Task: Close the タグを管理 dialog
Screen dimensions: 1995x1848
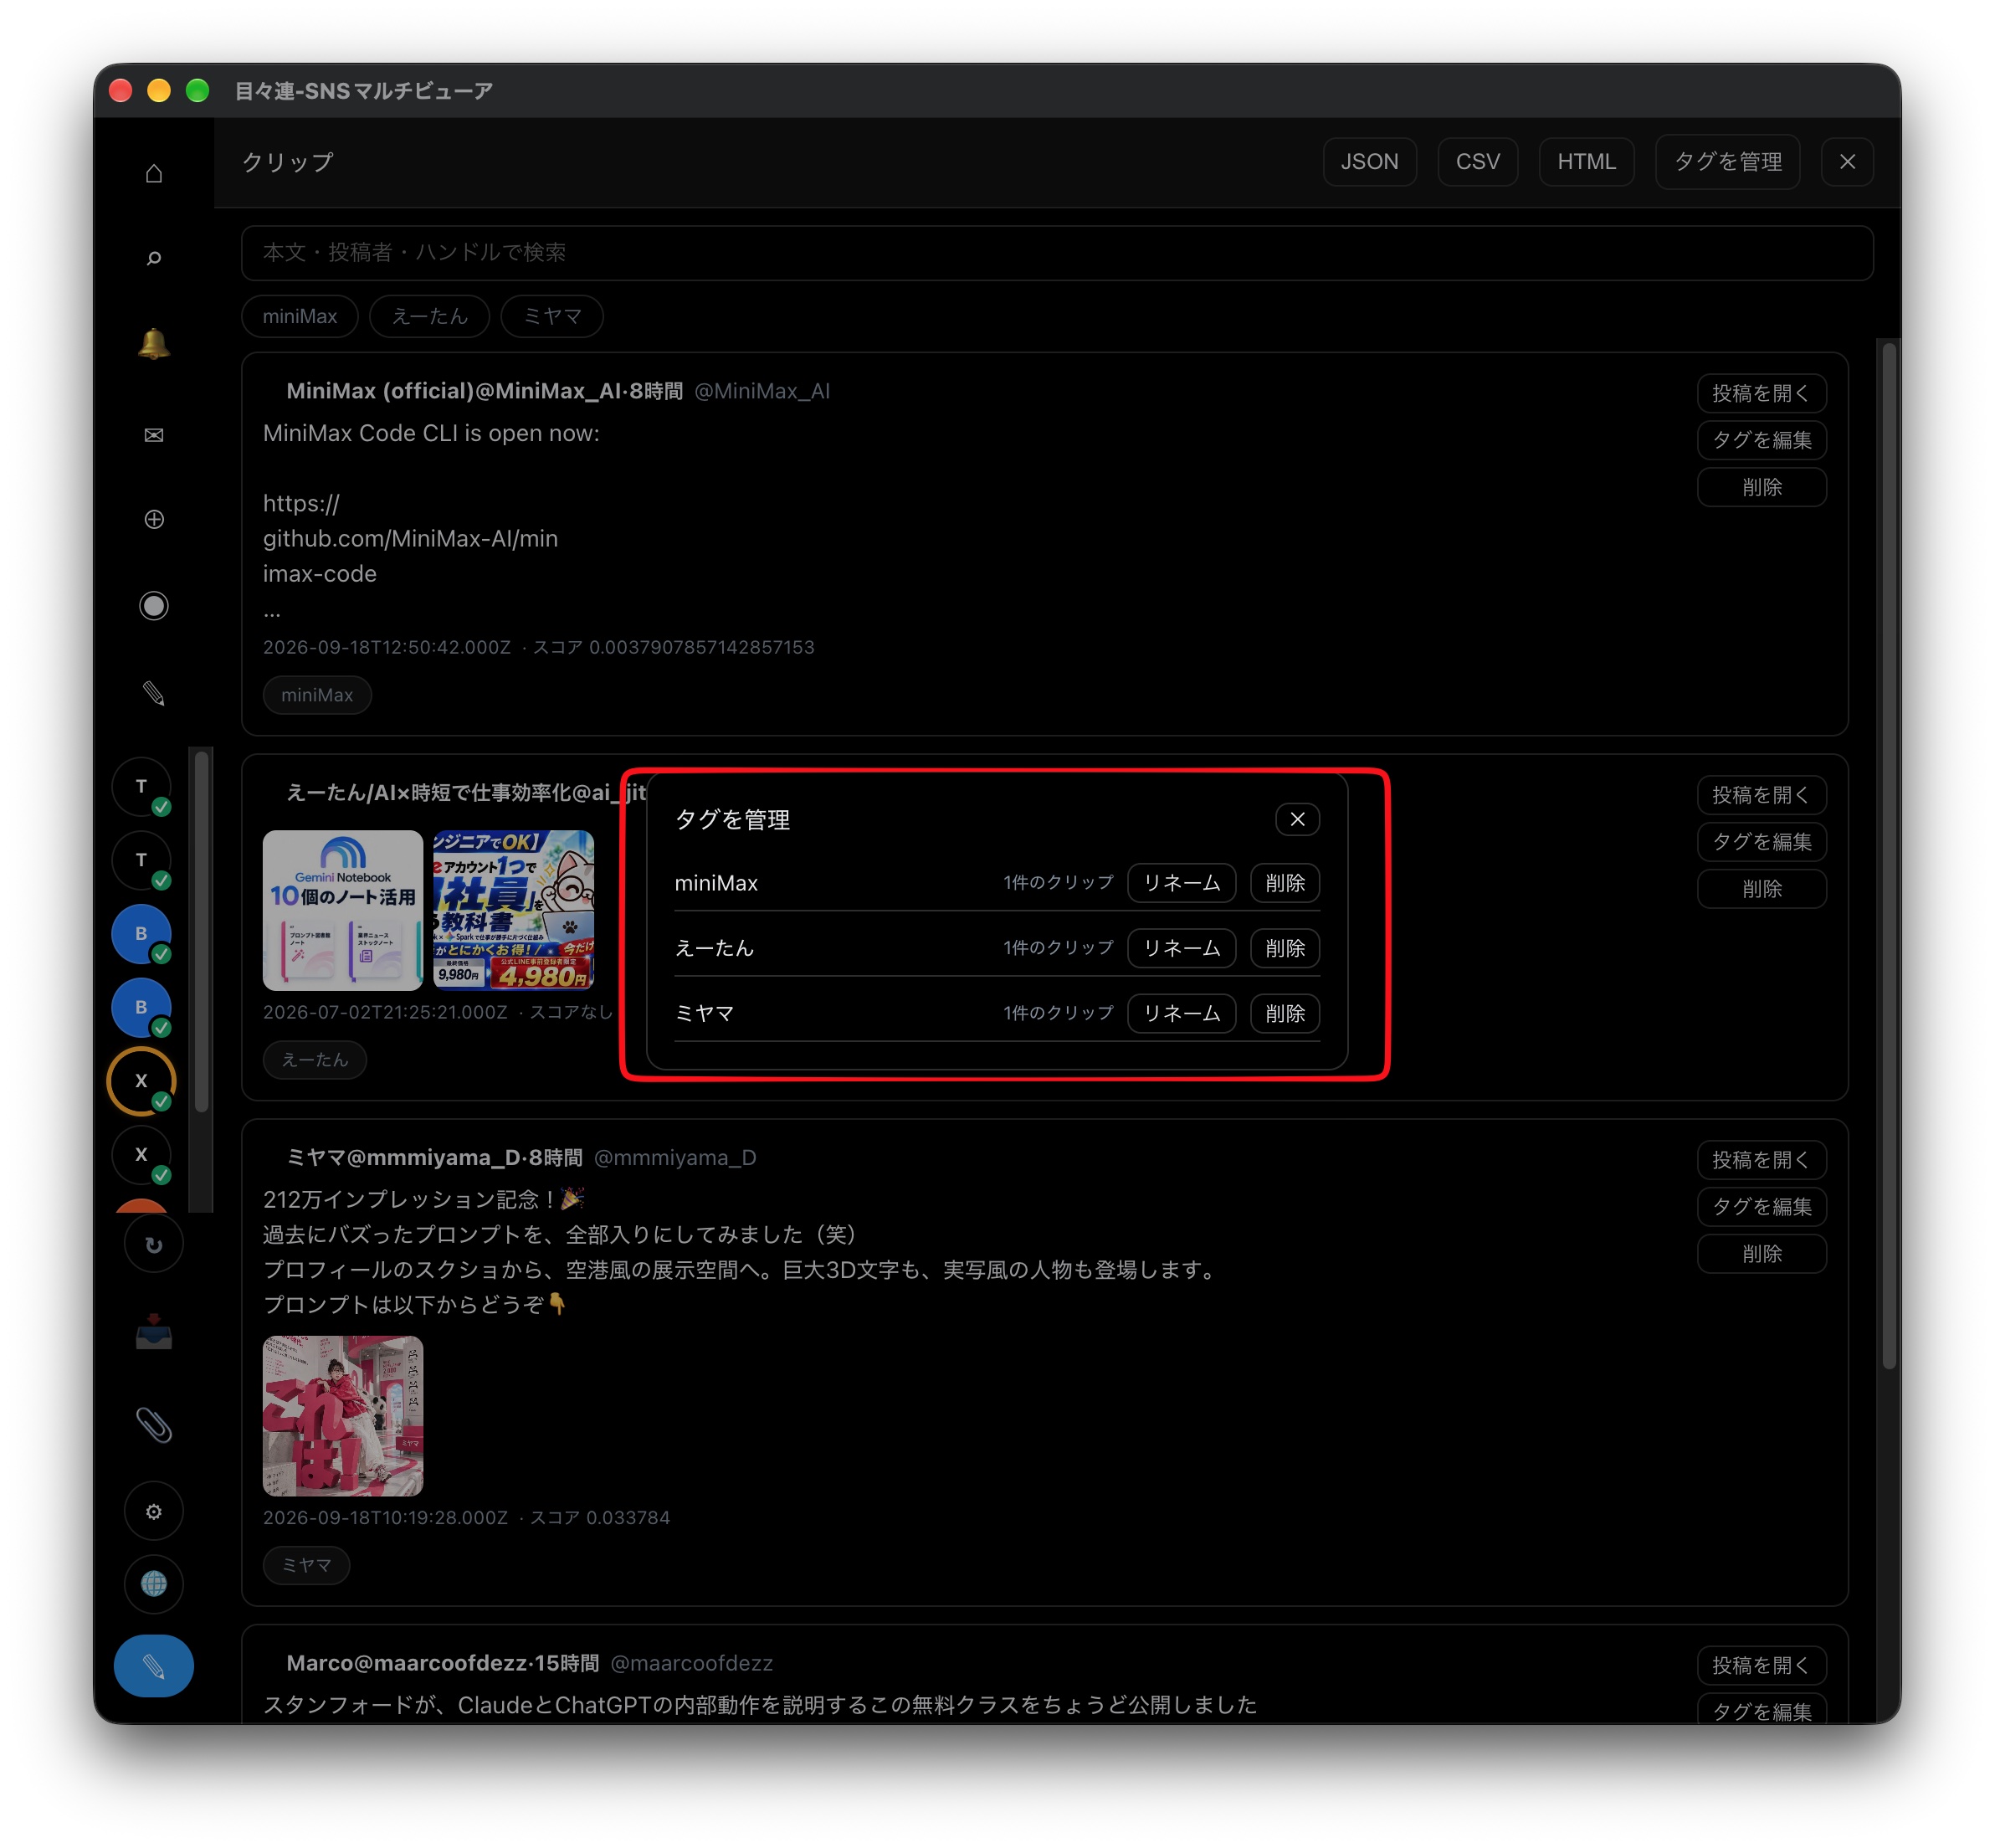Action: point(1297,820)
